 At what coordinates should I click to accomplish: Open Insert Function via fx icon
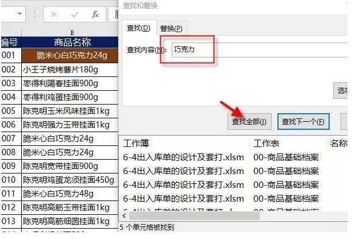(95, 13)
